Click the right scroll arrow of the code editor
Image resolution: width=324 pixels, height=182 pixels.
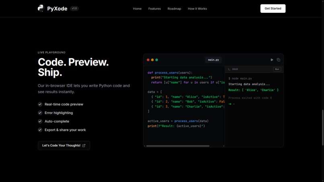(224, 146)
